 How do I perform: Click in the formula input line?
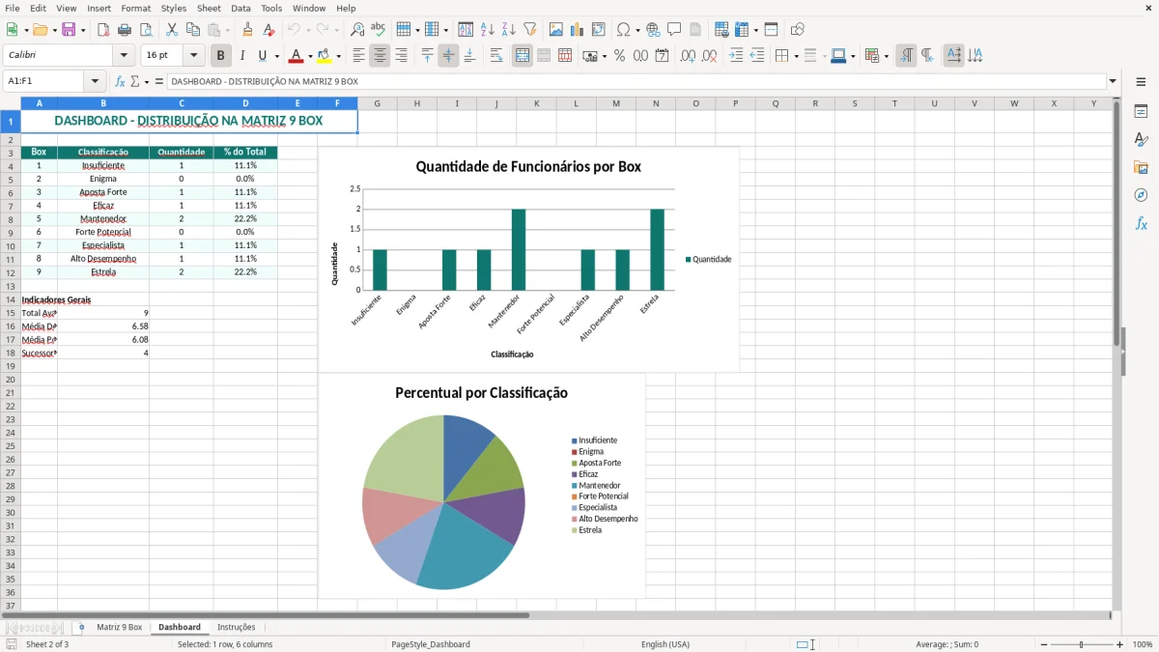coord(636,82)
